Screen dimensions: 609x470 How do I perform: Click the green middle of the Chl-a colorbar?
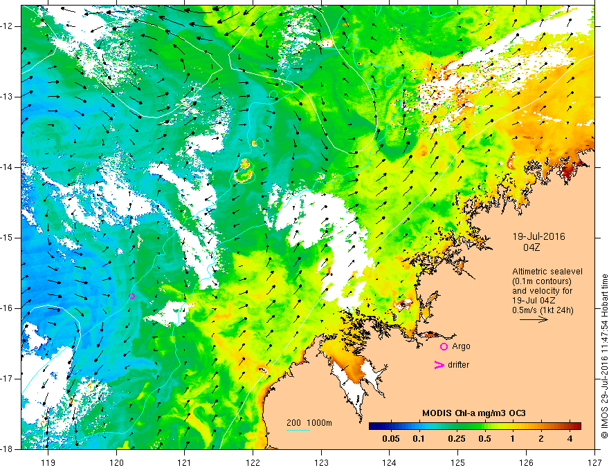pyautogui.click(x=475, y=426)
